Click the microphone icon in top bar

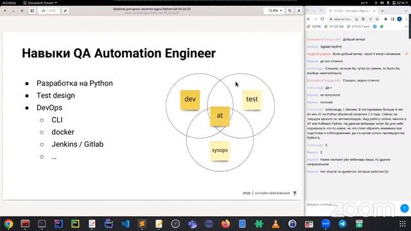tap(388, 3)
